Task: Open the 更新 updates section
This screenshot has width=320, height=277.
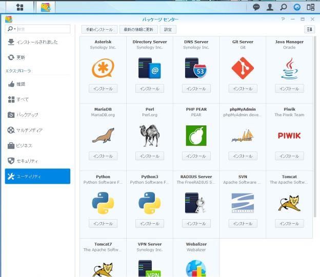Action: [37, 57]
